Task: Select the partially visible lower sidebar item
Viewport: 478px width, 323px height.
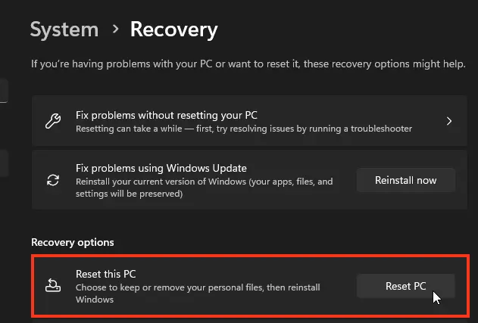Action: tap(3, 163)
